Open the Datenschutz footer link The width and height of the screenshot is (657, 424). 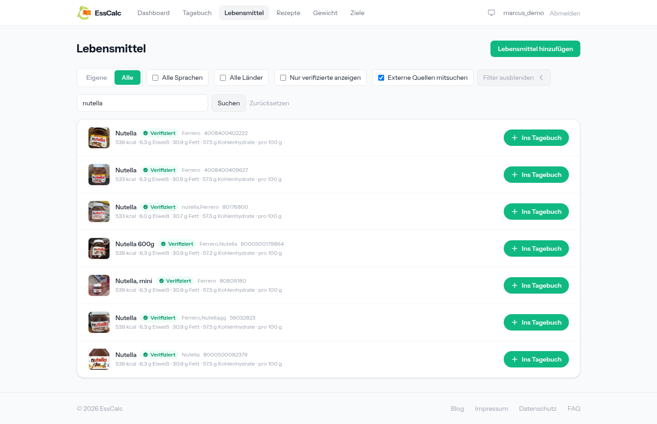(x=538, y=408)
